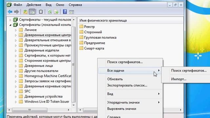This screenshot has height=118, width=210.
Task: Expand Промежуточные центры сертификации node
Action: (16, 46)
